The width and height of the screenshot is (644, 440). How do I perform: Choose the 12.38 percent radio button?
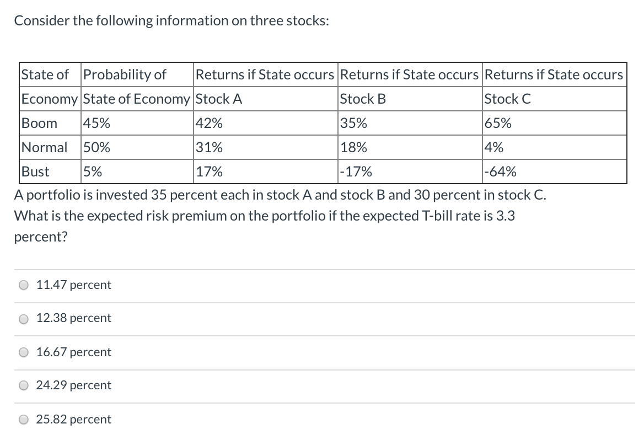(x=24, y=319)
